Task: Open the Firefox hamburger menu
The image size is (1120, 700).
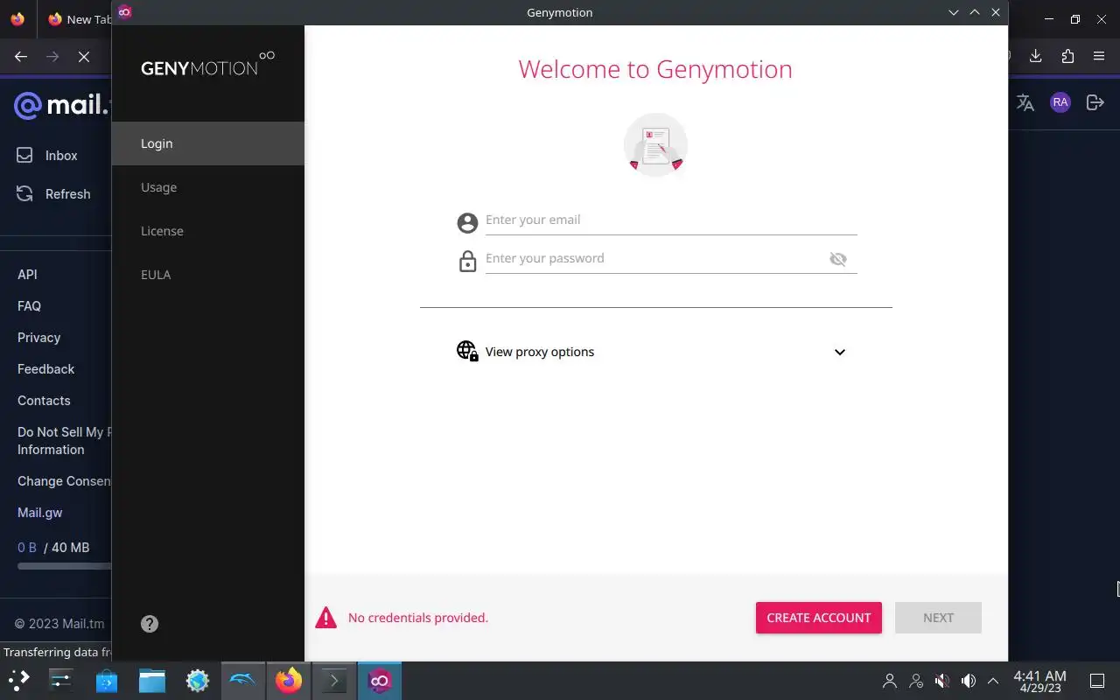Action: tap(1099, 56)
